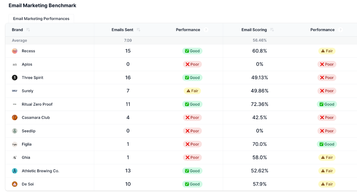Select the De Soi brand name
Image resolution: width=357 pixels, height=196 pixels.
(28, 184)
